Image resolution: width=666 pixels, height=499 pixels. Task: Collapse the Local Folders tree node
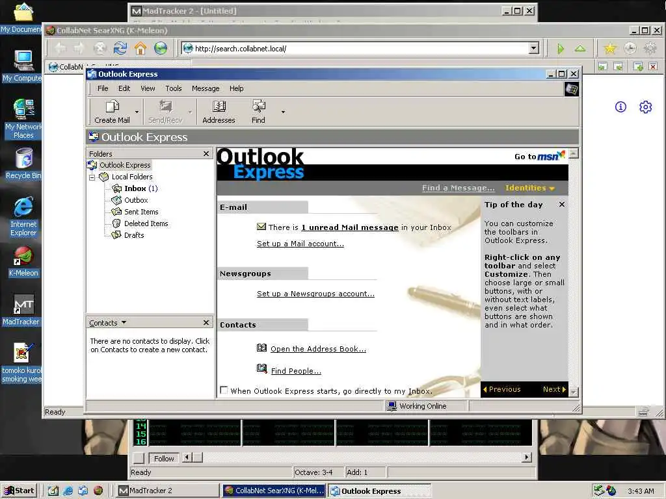(92, 177)
